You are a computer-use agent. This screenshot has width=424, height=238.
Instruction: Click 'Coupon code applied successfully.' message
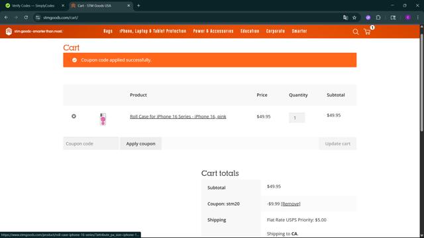tap(116, 60)
